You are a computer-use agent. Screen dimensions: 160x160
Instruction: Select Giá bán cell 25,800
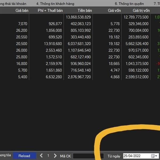[22, 57]
